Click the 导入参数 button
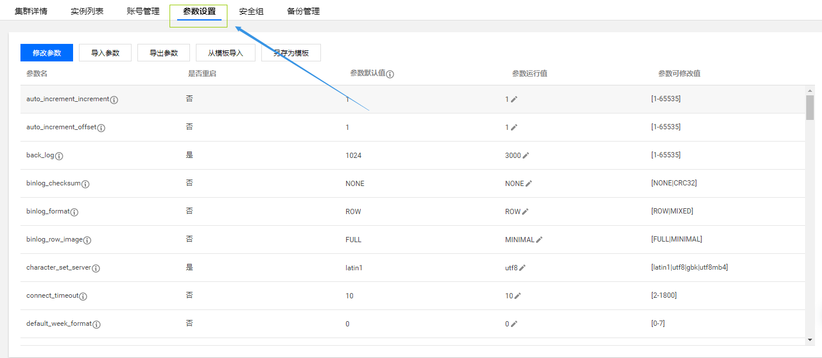The height and width of the screenshot is (358, 822). pos(105,53)
